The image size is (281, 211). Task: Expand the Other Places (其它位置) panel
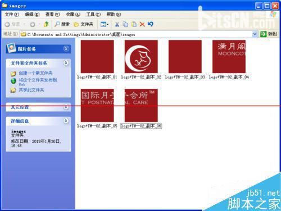[x=66, y=107]
